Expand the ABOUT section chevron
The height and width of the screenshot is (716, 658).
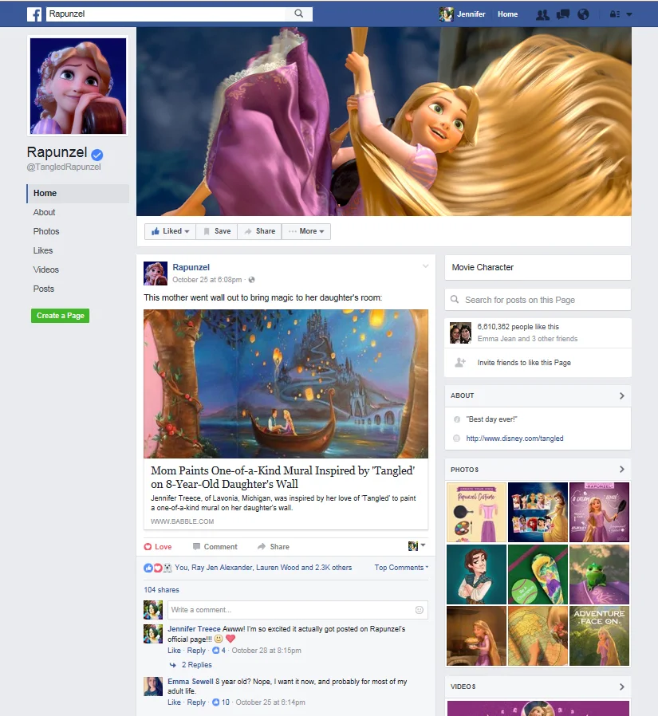622,396
